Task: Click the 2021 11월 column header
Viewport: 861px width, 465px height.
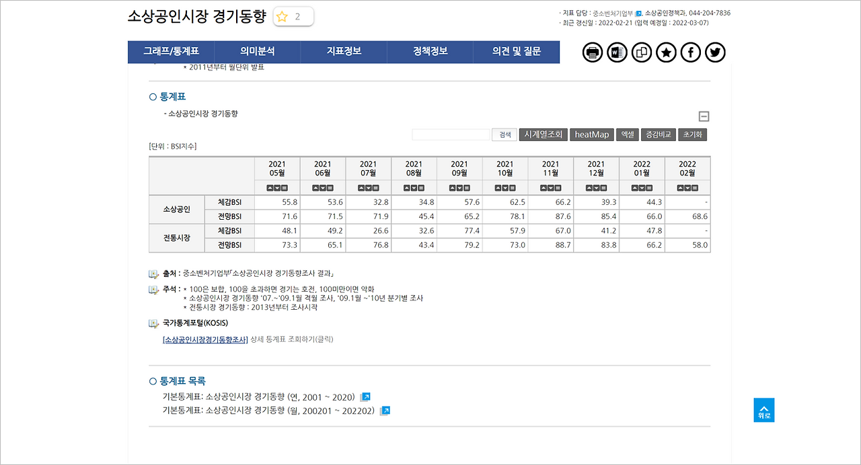Action: [x=550, y=169]
